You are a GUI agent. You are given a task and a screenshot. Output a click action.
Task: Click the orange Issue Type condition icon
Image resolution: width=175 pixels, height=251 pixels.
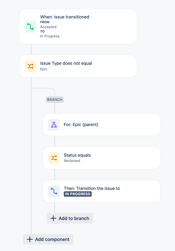coord(30,66)
